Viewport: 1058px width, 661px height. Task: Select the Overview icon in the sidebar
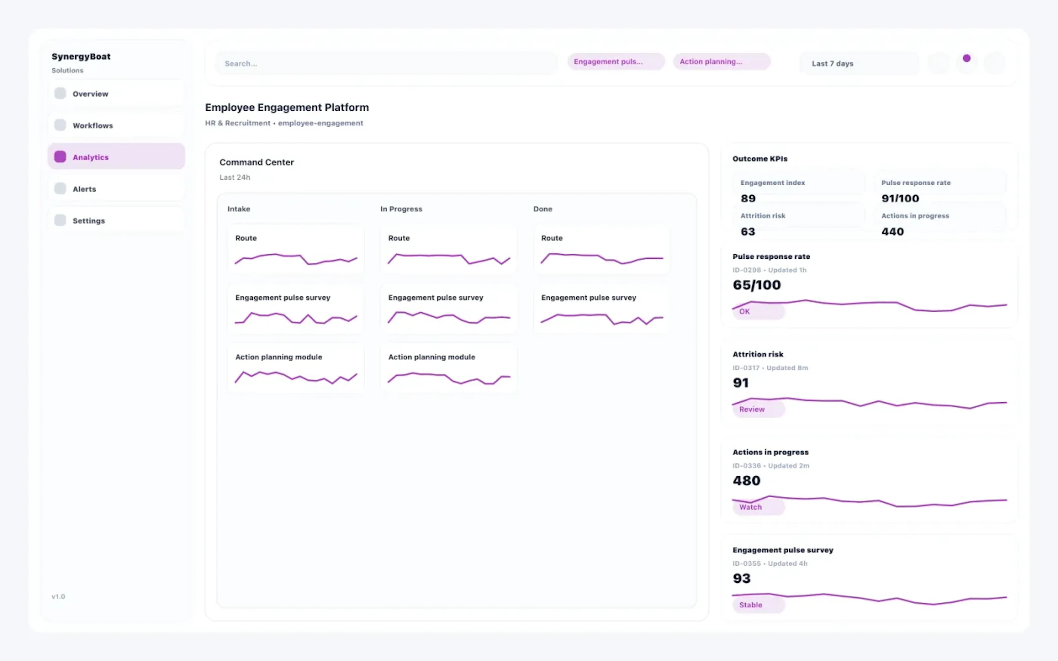60,93
